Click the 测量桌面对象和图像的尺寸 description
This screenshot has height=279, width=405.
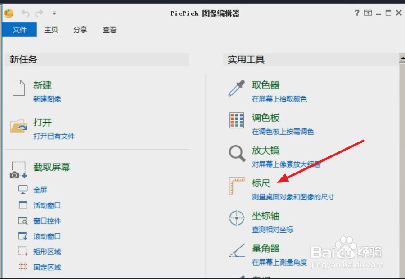(x=293, y=197)
